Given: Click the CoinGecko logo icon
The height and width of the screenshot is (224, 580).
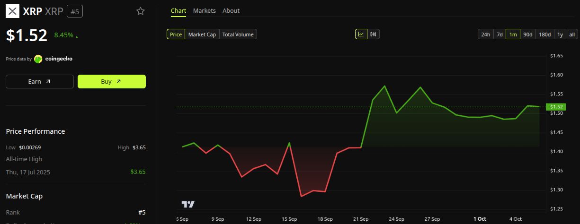Looking at the screenshot, I should pos(38,59).
